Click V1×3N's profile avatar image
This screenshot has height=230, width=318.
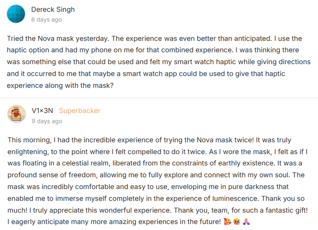[x=16, y=115]
